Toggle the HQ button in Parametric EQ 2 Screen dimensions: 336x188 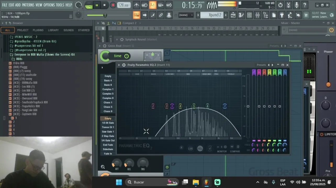[200, 149]
